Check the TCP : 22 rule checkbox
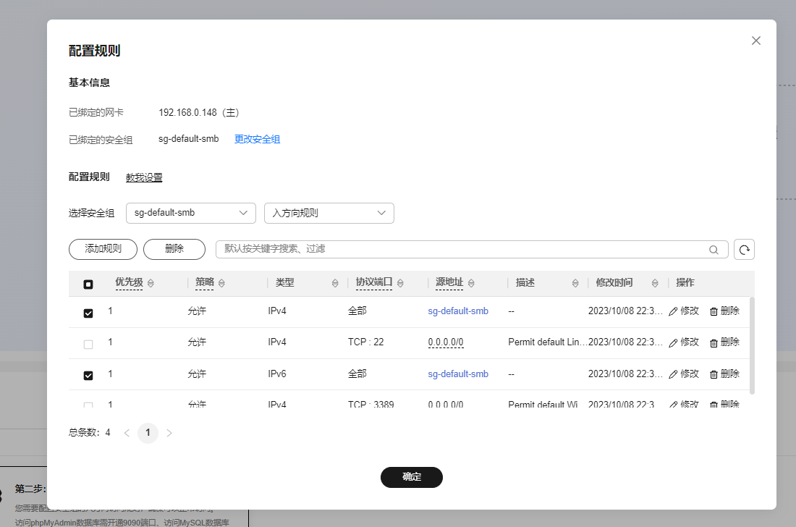Image resolution: width=796 pixels, height=527 pixels. click(x=88, y=345)
